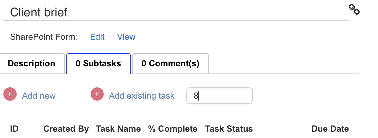Click the red plus beside Add existing task
The width and height of the screenshot is (378, 138).
click(97, 94)
